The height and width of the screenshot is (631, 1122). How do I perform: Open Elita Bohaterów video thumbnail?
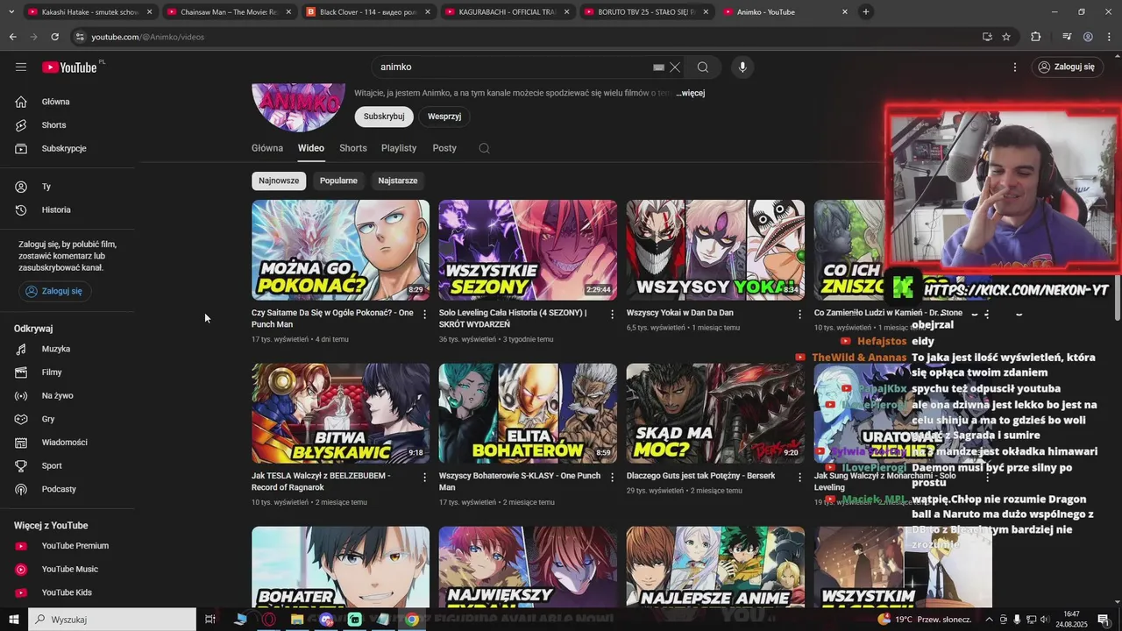click(x=528, y=414)
